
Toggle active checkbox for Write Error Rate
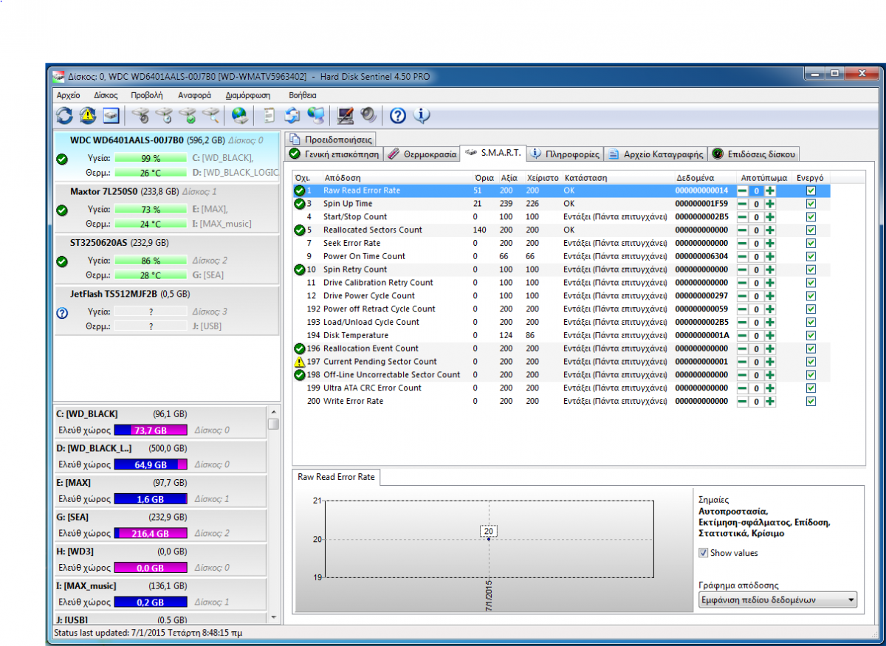811,401
